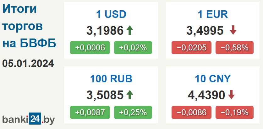The height and width of the screenshot is (129, 263).
Task: Click the +0,0087 RUB change badge
Action: 90,112
